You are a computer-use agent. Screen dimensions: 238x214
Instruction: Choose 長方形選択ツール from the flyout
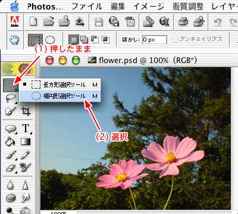coord(60,84)
